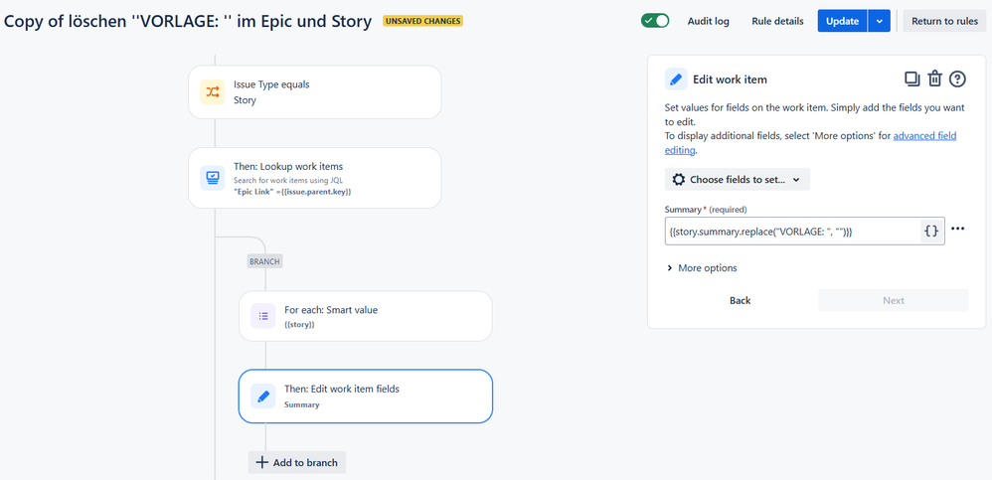The image size is (992, 480).
Task: Click the duplicate component icon
Action: (912, 80)
